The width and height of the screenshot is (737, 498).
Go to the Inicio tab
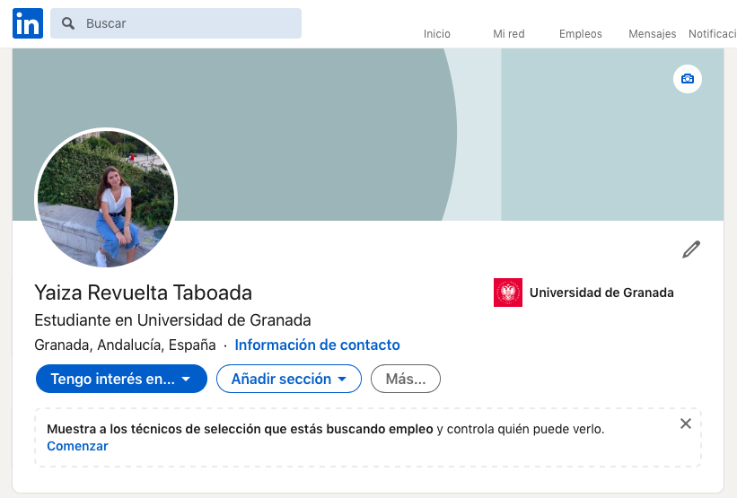click(437, 33)
